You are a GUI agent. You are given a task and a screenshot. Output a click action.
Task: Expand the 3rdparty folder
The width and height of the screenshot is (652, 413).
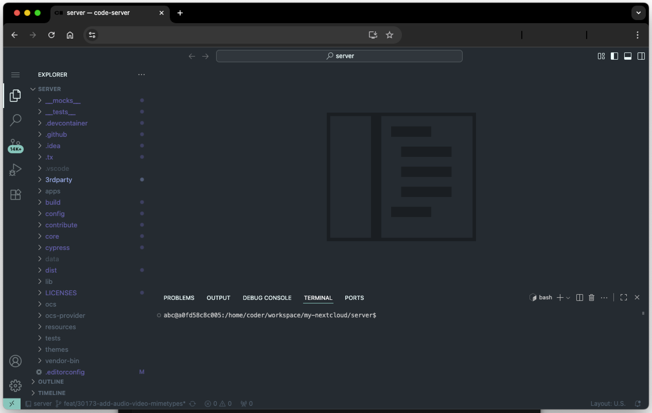(x=58, y=180)
